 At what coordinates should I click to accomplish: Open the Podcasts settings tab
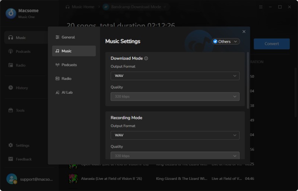(74, 65)
